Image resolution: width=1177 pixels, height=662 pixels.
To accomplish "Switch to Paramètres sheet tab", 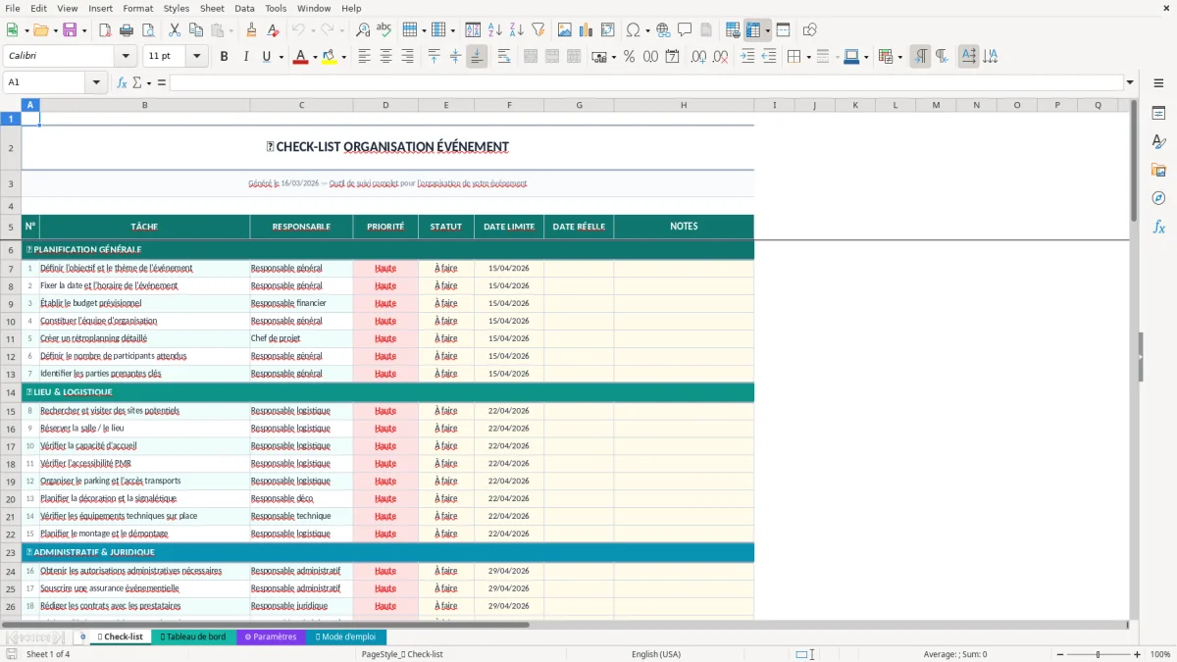I will (x=271, y=637).
